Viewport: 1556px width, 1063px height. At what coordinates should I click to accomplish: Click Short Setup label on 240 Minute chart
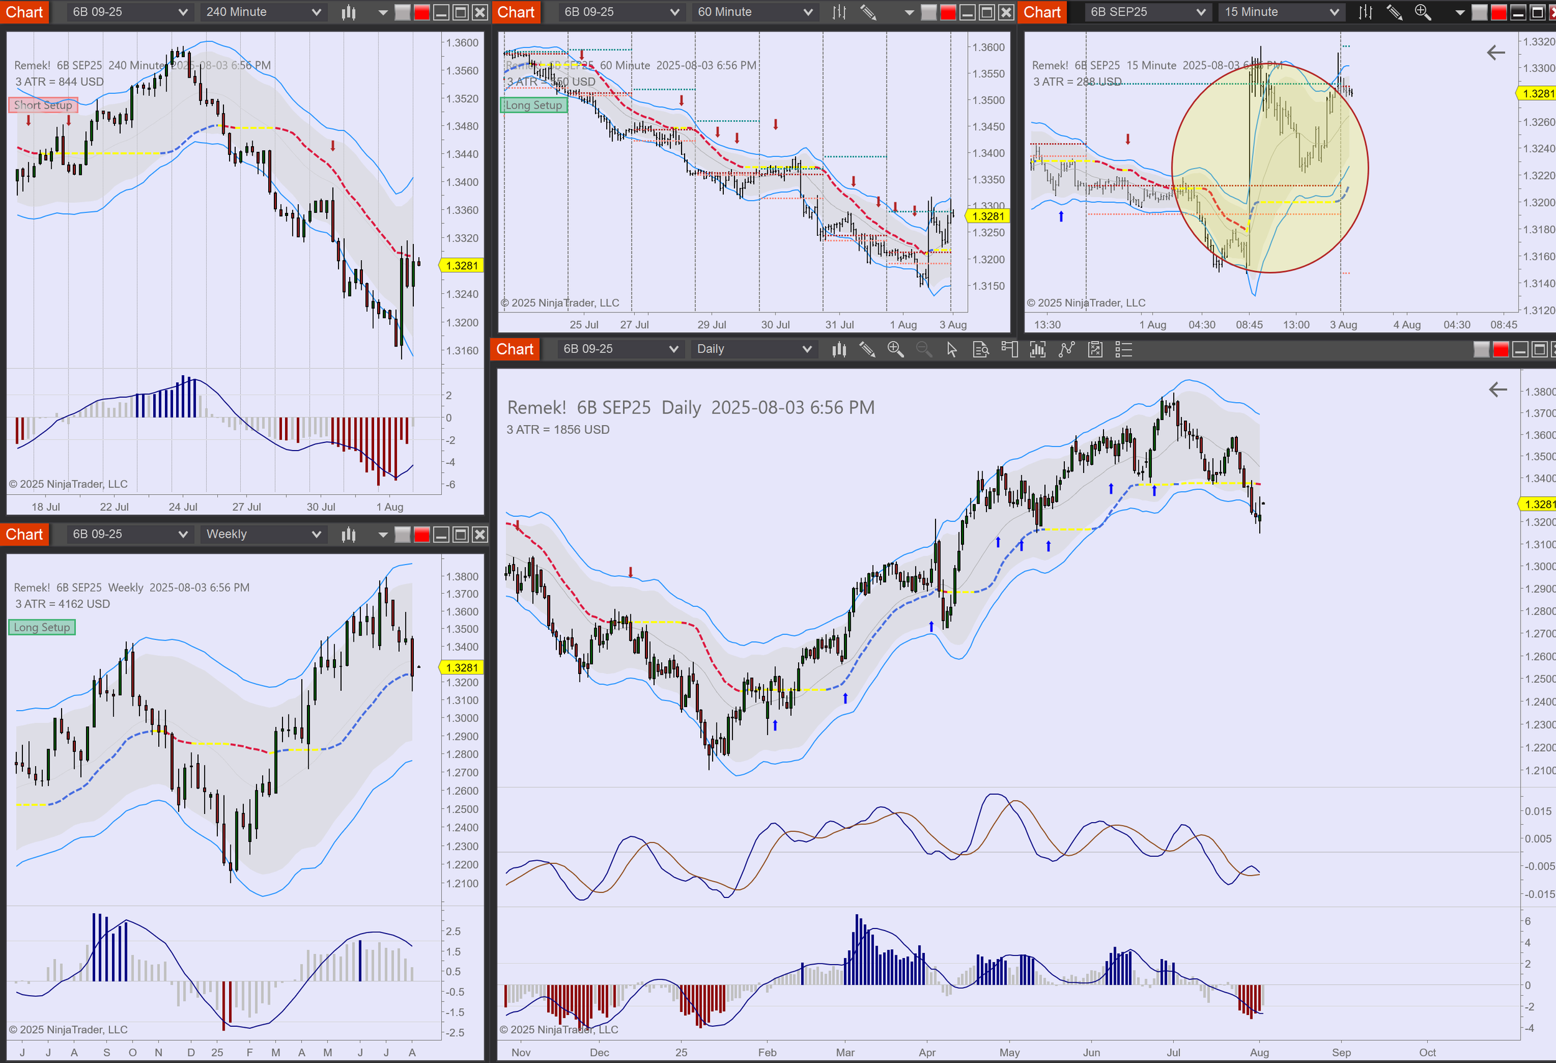(43, 105)
